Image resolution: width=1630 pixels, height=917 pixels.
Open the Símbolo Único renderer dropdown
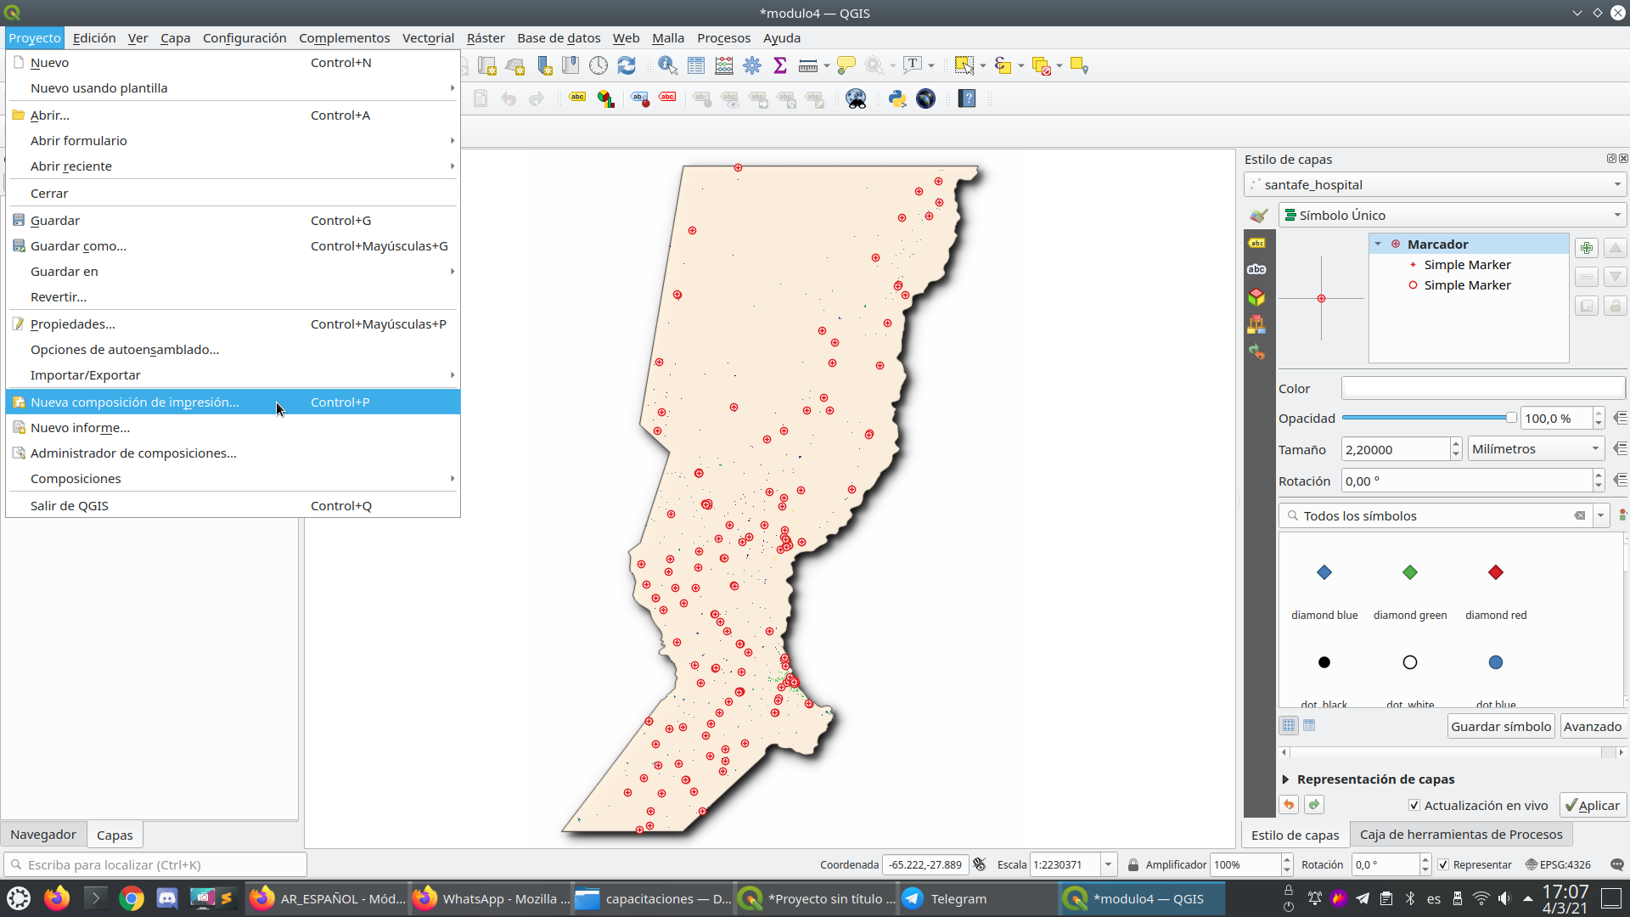coord(1453,216)
